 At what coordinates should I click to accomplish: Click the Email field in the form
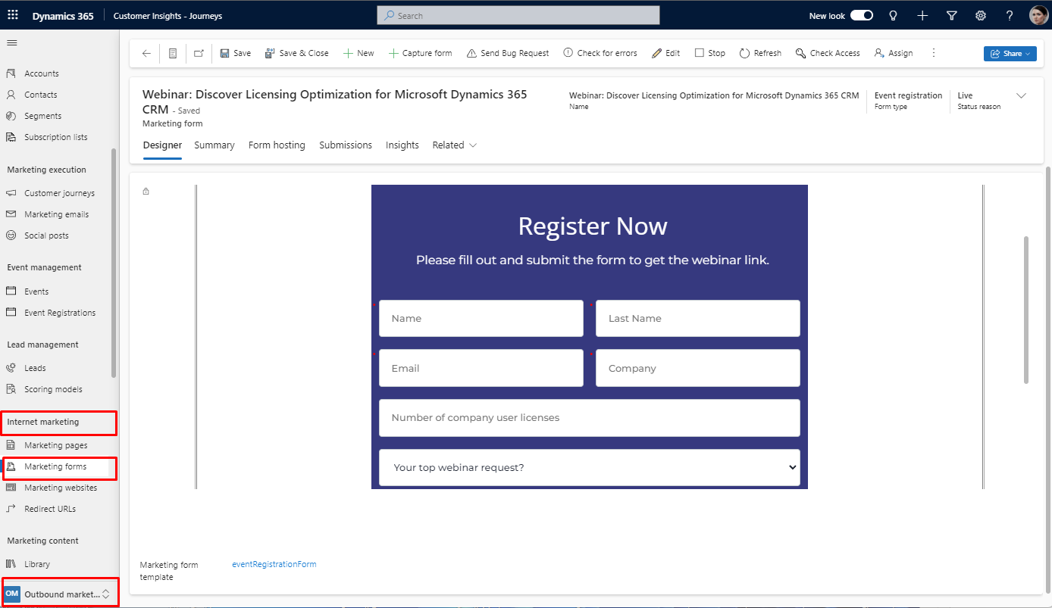(x=481, y=368)
